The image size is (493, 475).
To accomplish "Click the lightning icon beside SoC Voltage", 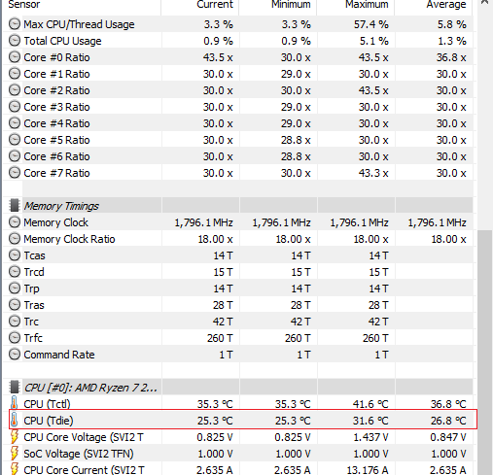I will click(x=14, y=454).
